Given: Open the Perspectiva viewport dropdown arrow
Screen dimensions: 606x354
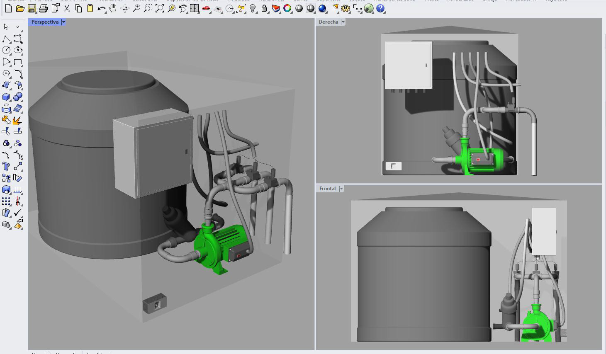Looking at the screenshot, I should pos(63,22).
